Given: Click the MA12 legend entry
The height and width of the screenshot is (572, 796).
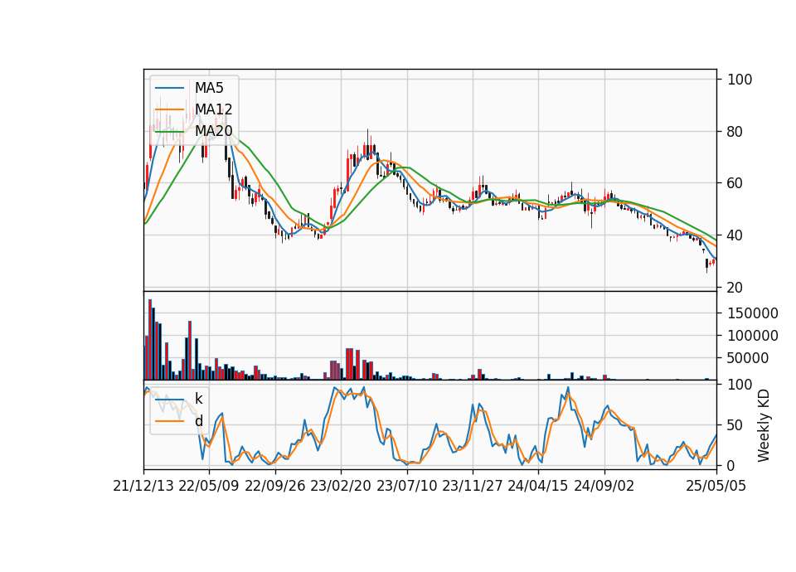Looking at the screenshot, I should pyautogui.click(x=193, y=109).
